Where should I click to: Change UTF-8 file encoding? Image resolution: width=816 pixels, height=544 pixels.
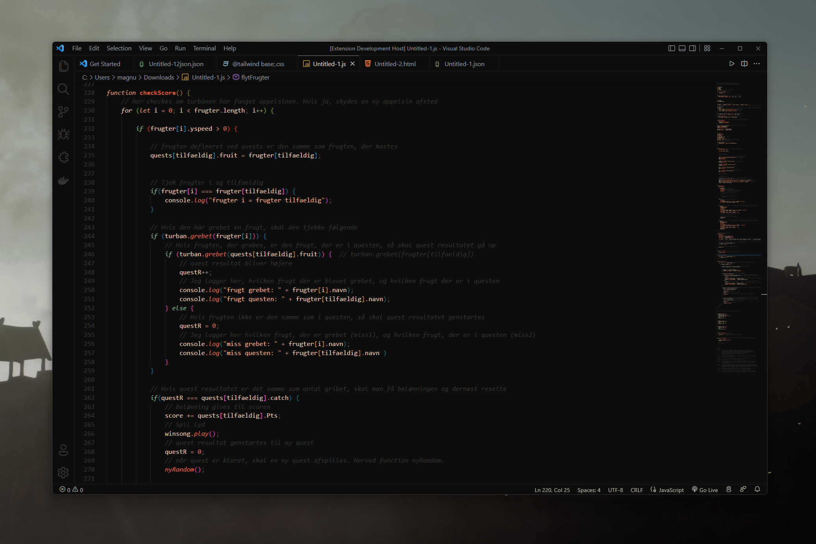tap(616, 490)
